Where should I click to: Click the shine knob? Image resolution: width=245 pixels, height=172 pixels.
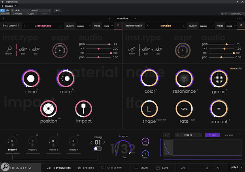(x=31, y=79)
